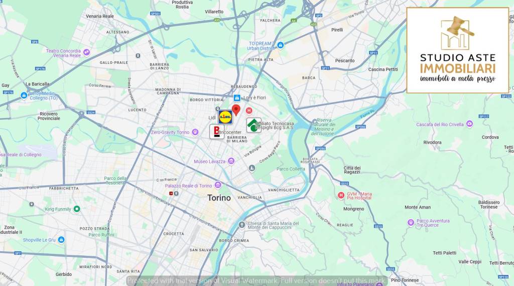Screen dimensions: 514x286
Task: Select the Borgo Crimea label
Action: pyautogui.click(x=234, y=241)
